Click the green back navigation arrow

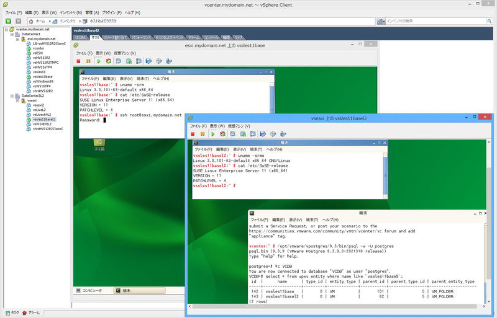click(x=8, y=21)
